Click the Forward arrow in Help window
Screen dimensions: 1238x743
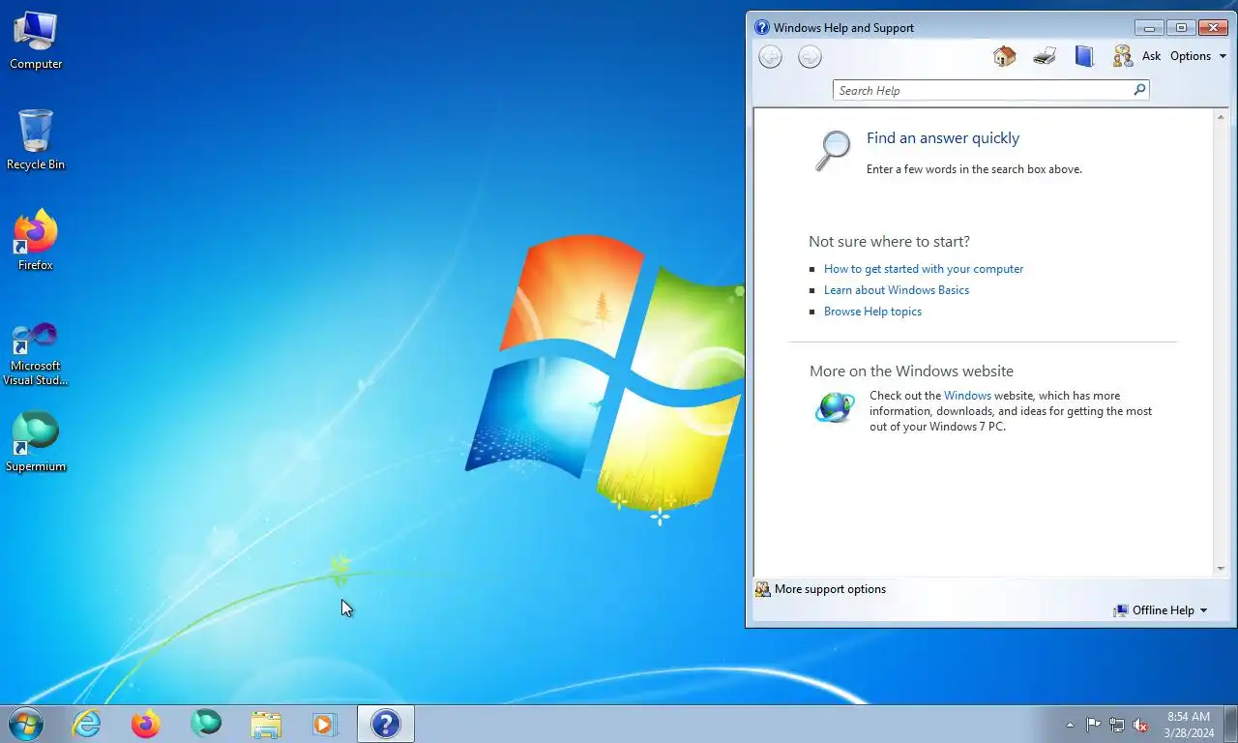[x=810, y=57]
